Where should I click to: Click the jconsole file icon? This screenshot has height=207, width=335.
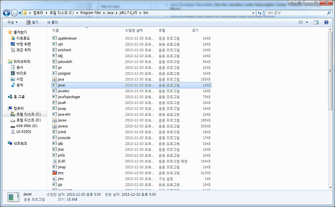(x=55, y=138)
